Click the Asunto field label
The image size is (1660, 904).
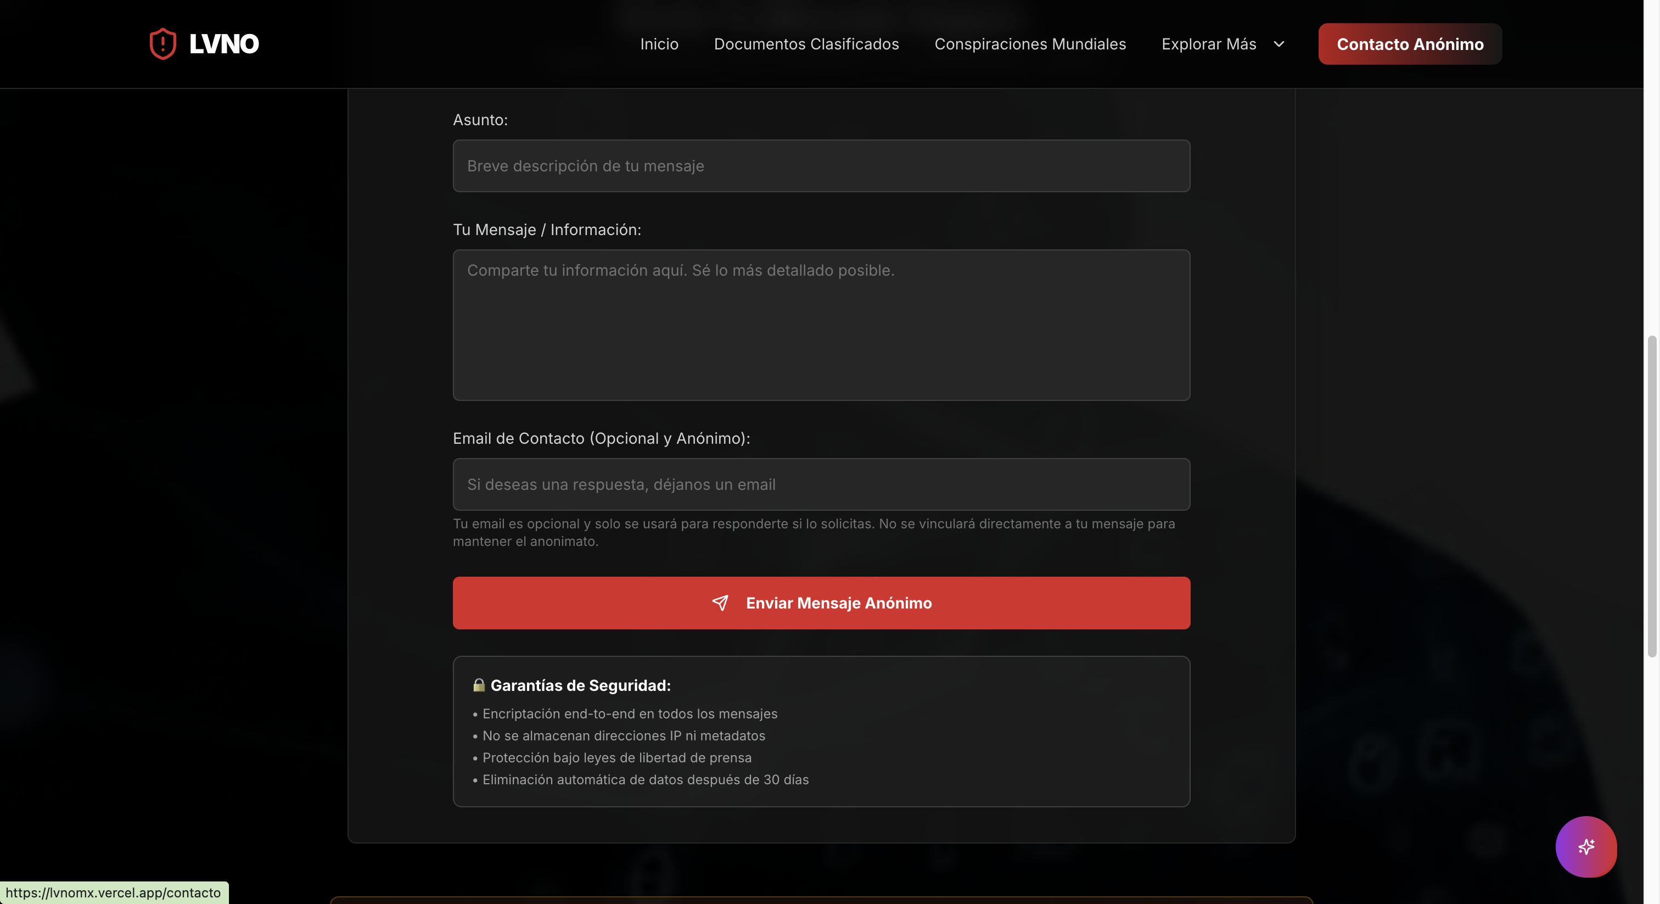coord(480,120)
